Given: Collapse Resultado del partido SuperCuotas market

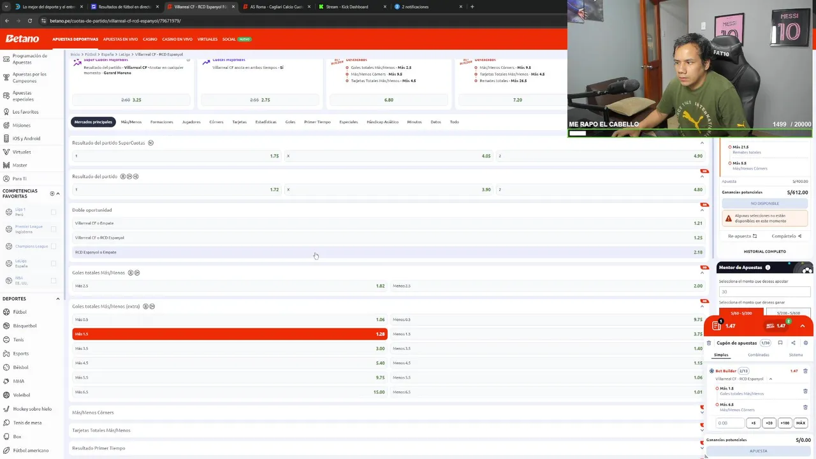Looking at the screenshot, I should click(702, 143).
